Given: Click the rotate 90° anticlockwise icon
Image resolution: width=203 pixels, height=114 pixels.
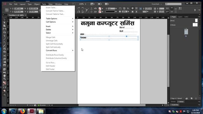Looking at the screenshot, I should point(82,9).
